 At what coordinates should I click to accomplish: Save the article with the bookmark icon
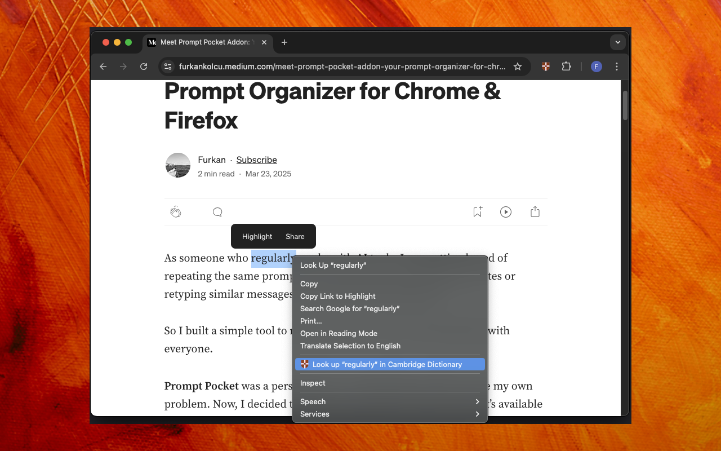tap(478, 212)
